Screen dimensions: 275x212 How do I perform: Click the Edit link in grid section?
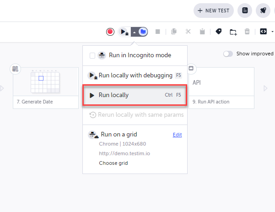pos(178,135)
